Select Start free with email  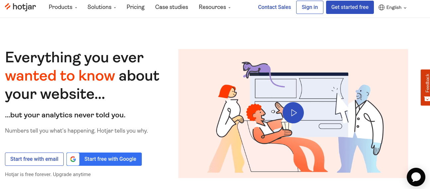[x=34, y=159]
